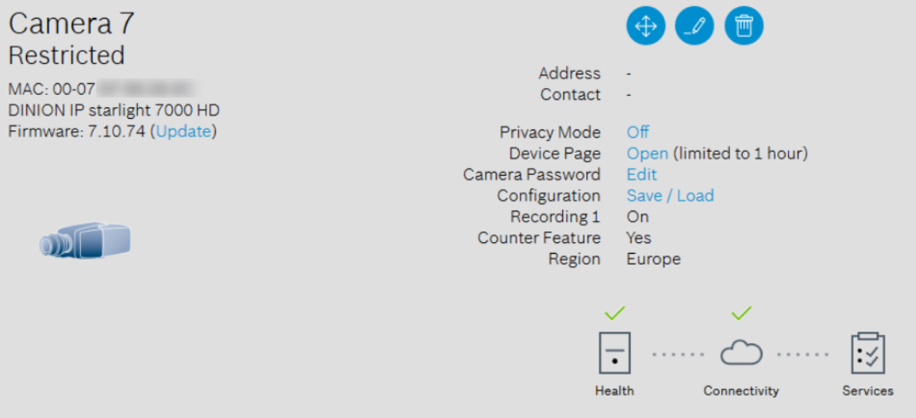The height and width of the screenshot is (418, 916).
Task: Click the Counter Feature Yes value
Action: tap(638, 238)
